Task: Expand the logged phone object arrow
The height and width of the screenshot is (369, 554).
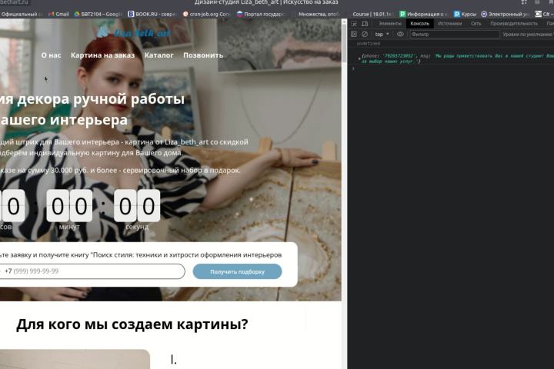Action: (x=359, y=58)
